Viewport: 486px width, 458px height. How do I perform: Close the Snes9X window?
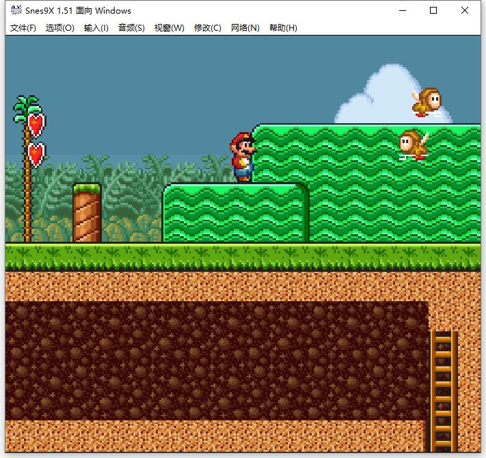click(465, 10)
